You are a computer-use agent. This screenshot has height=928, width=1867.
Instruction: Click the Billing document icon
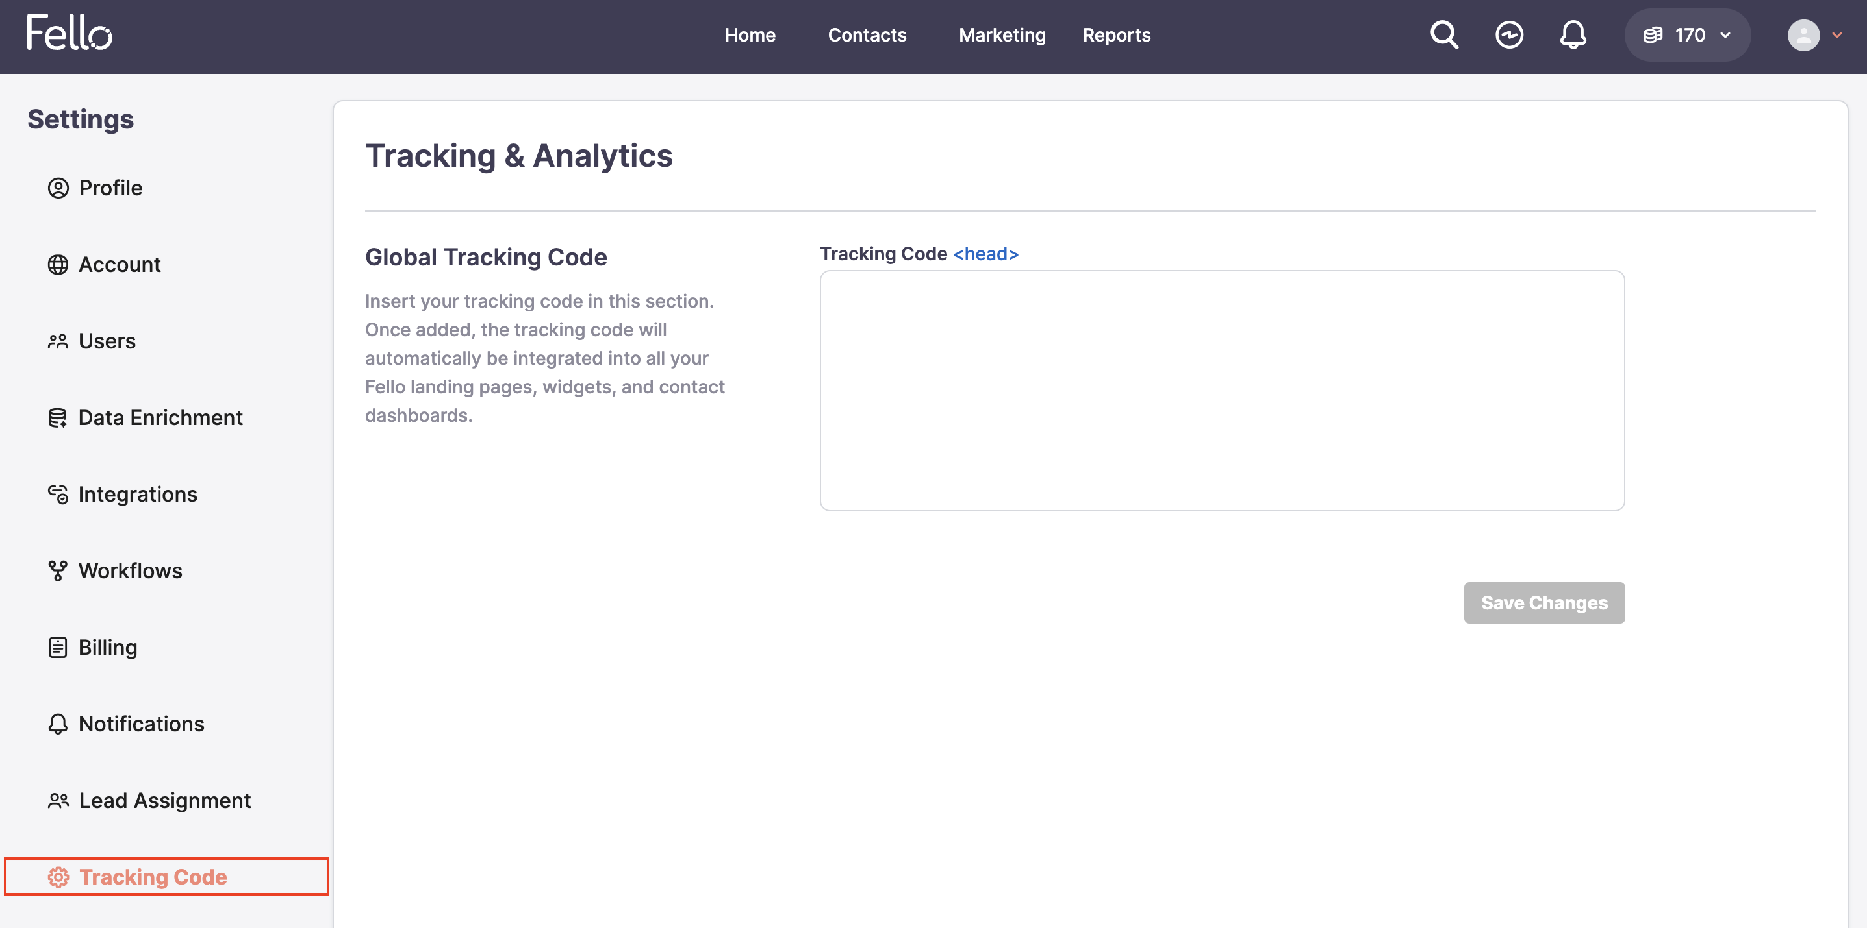click(x=58, y=648)
